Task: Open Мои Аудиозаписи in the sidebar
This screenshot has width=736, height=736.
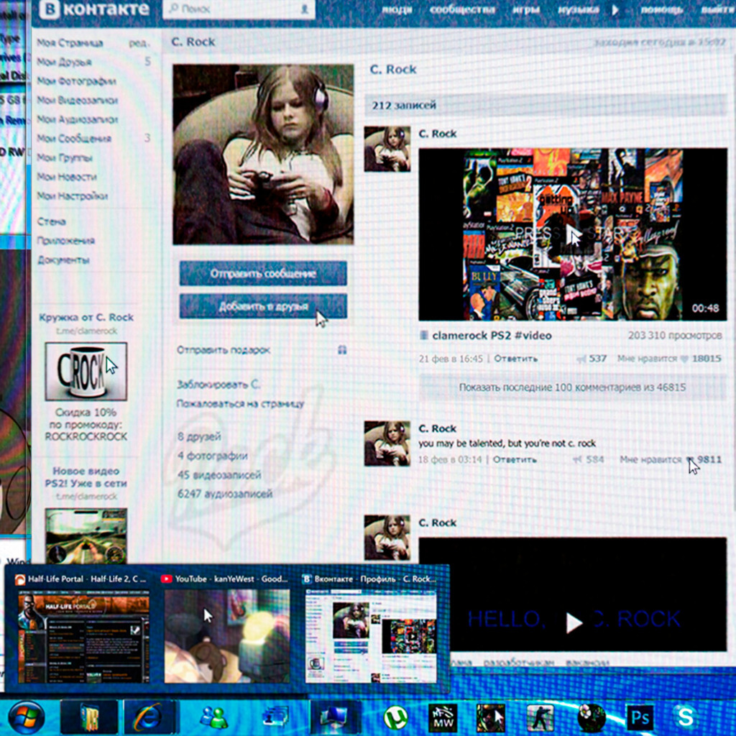Action: pyautogui.click(x=78, y=119)
